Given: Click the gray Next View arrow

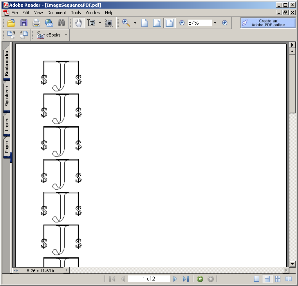Looking at the screenshot, I should pos(211,279).
